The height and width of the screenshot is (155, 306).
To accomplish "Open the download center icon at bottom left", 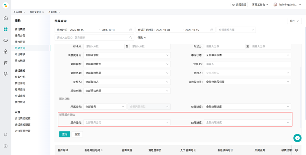I will [x=6, y=146].
